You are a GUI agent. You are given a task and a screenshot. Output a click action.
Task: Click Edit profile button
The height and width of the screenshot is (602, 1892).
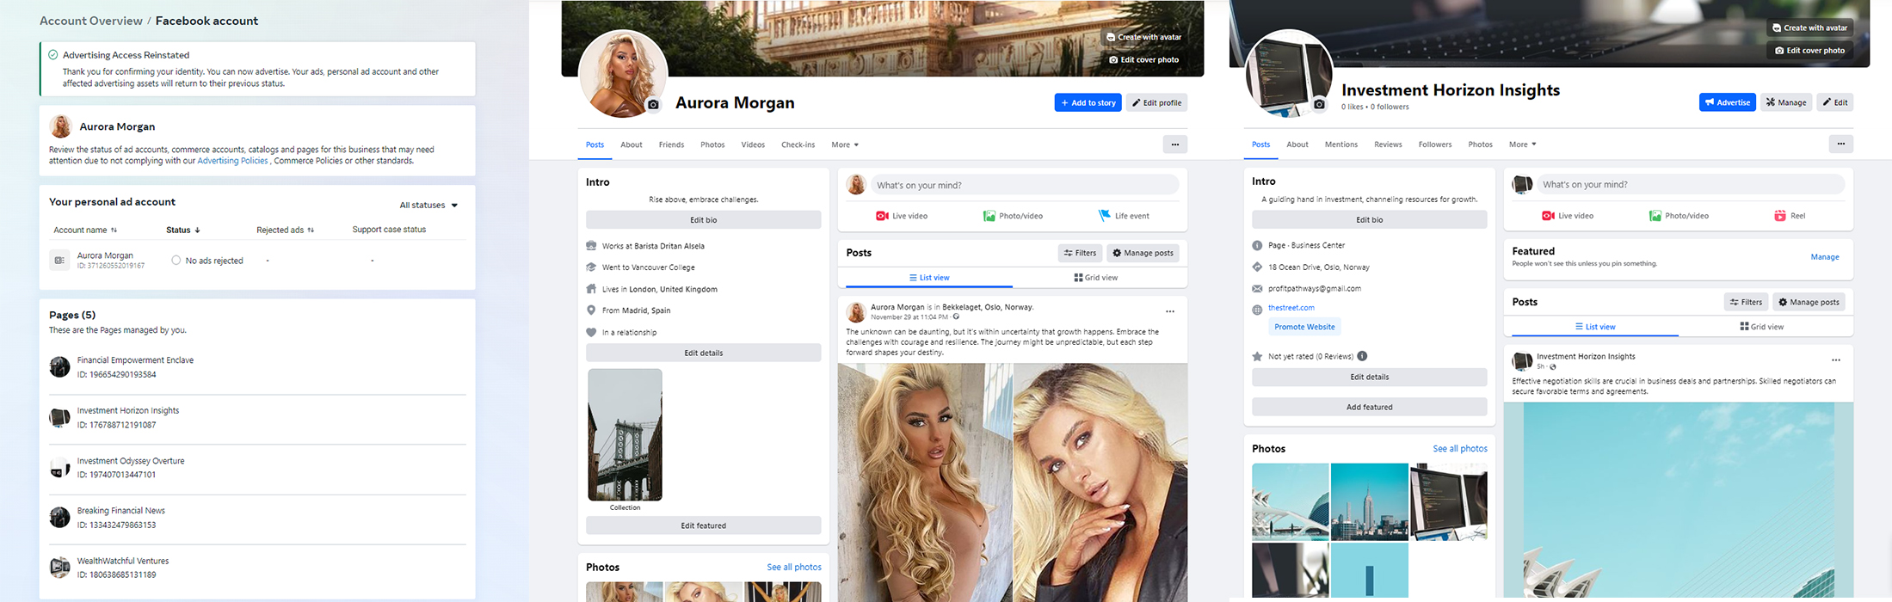[x=1156, y=102]
